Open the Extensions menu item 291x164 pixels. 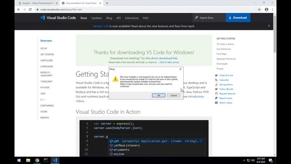click(131, 18)
